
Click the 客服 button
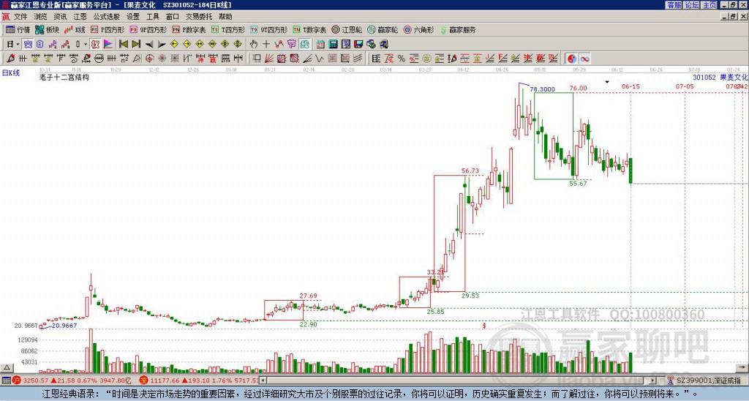[x=674, y=5]
